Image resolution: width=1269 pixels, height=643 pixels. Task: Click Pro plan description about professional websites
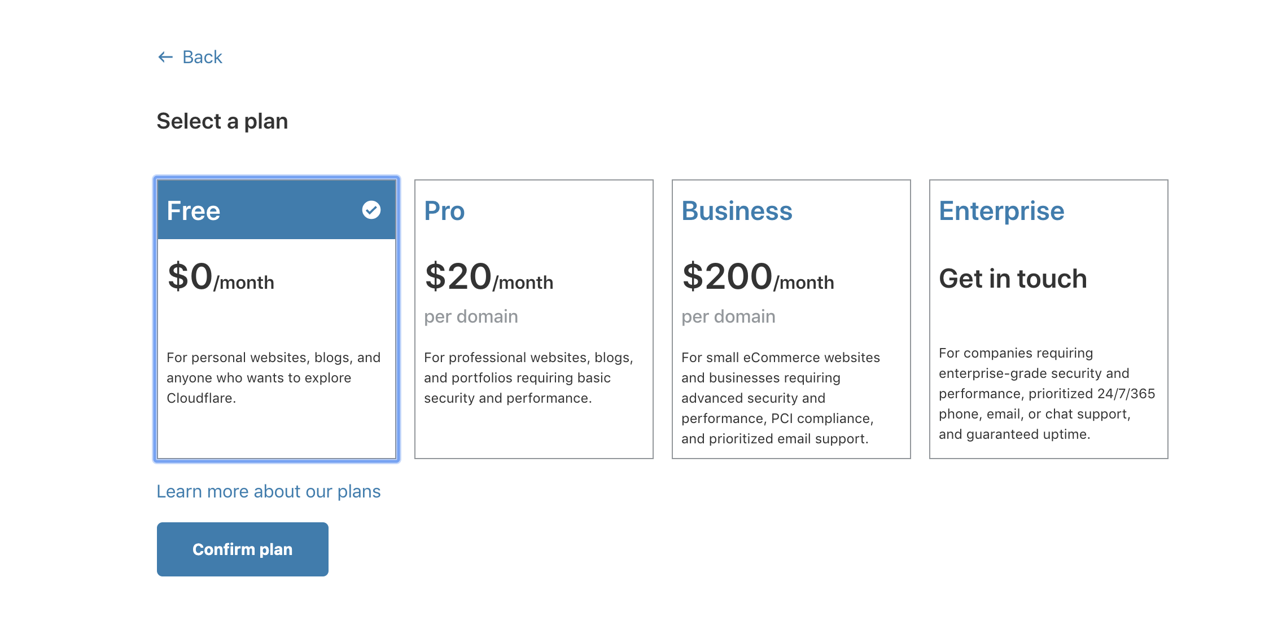[x=529, y=378]
